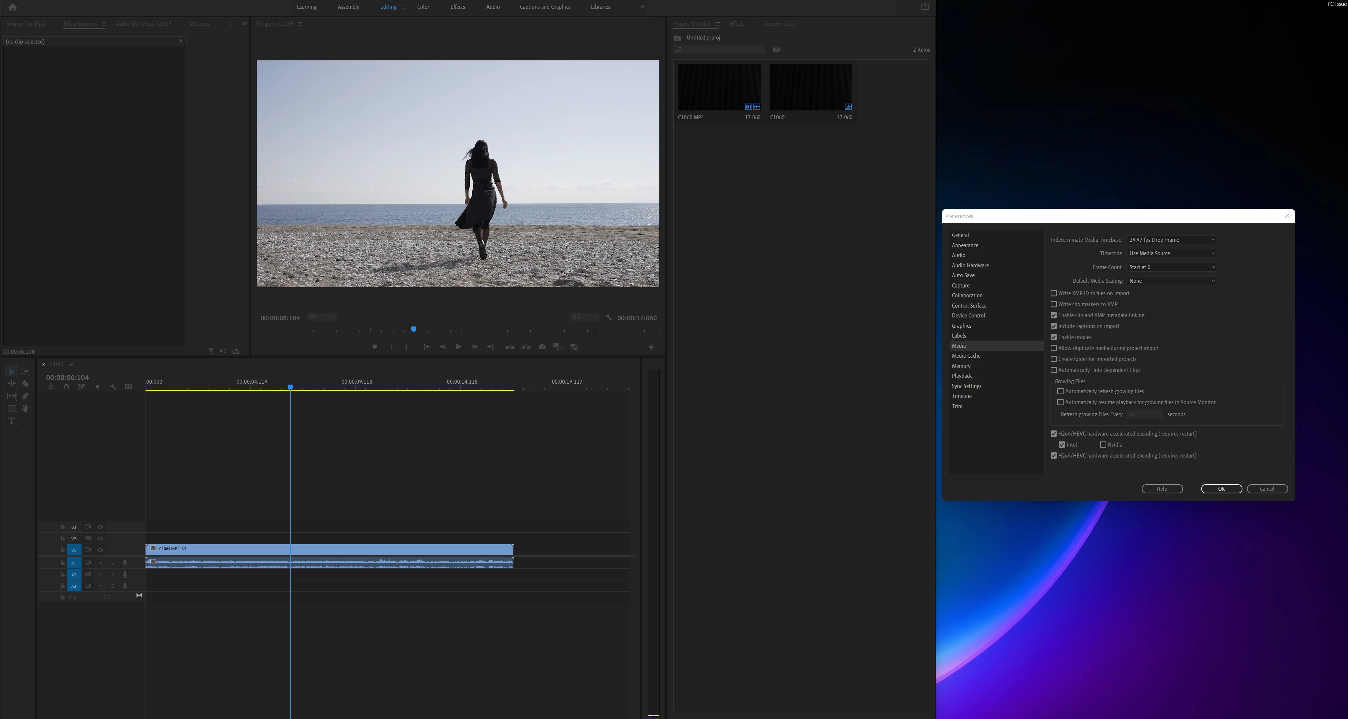The height and width of the screenshot is (719, 1348).
Task: Toggle the Snap magnet in timeline
Action: click(66, 387)
